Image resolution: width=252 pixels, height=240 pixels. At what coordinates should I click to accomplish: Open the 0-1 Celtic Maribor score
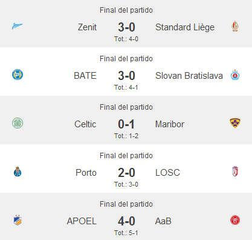126,124
